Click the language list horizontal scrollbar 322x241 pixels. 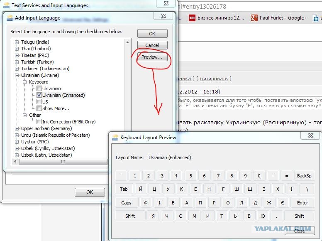[62, 162]
